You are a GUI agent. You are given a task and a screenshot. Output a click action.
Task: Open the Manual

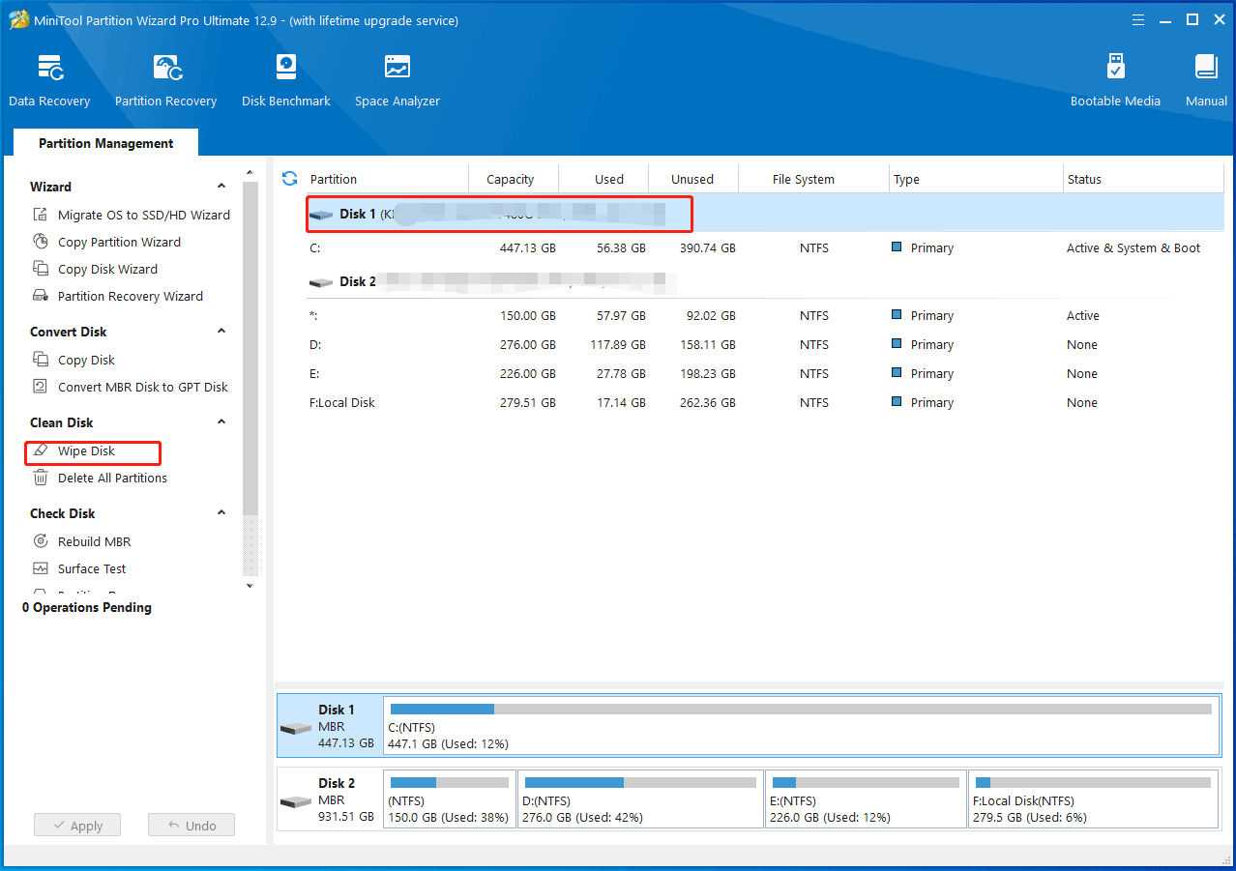1206,81
